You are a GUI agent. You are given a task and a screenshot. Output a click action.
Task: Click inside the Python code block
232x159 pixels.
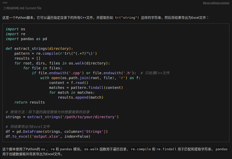[x=116, y=82]
